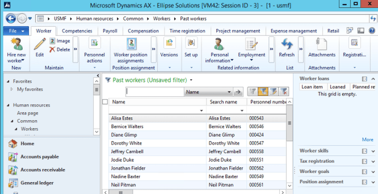Screen dimensions: 378x194
Task: Expand the Worker goals factbox
Action: click(x=373, y=172)
